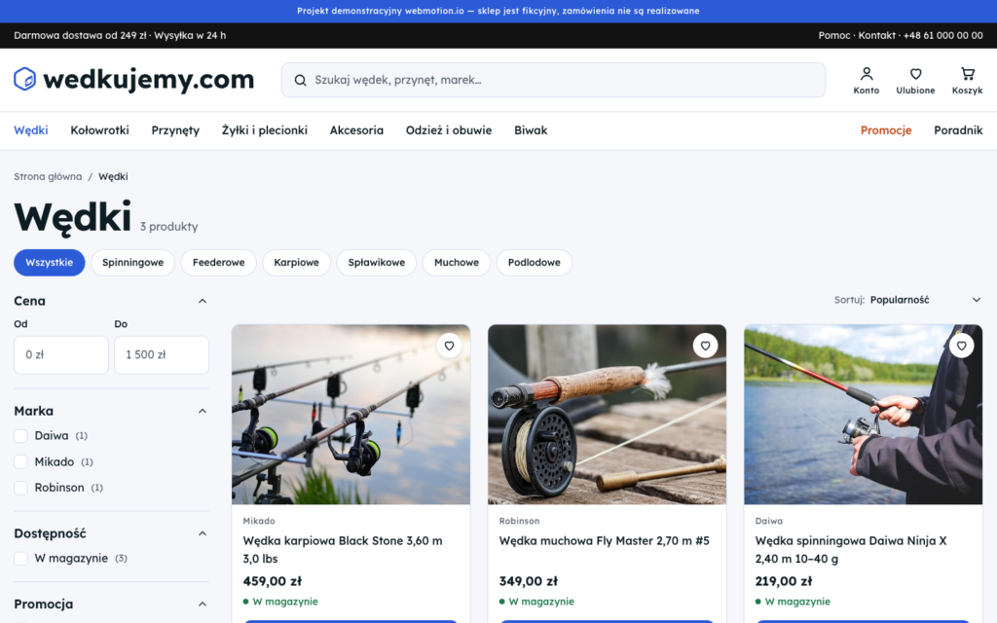The image size is (997, 623).
Task: Enable the W magazynie availability checkbox
Action: coord(21,558)
